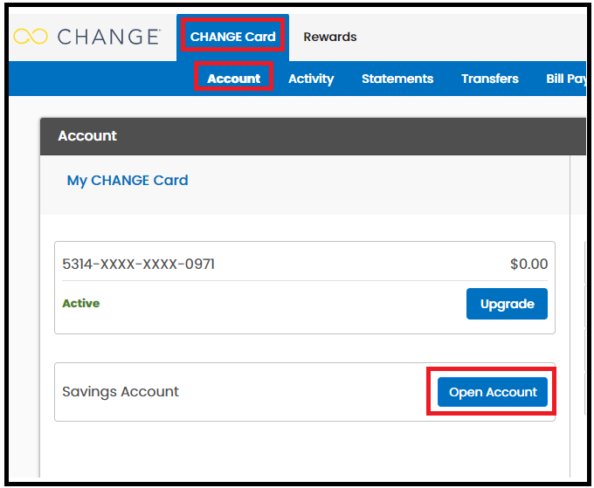Open the Transfers section

pos(490,79)
